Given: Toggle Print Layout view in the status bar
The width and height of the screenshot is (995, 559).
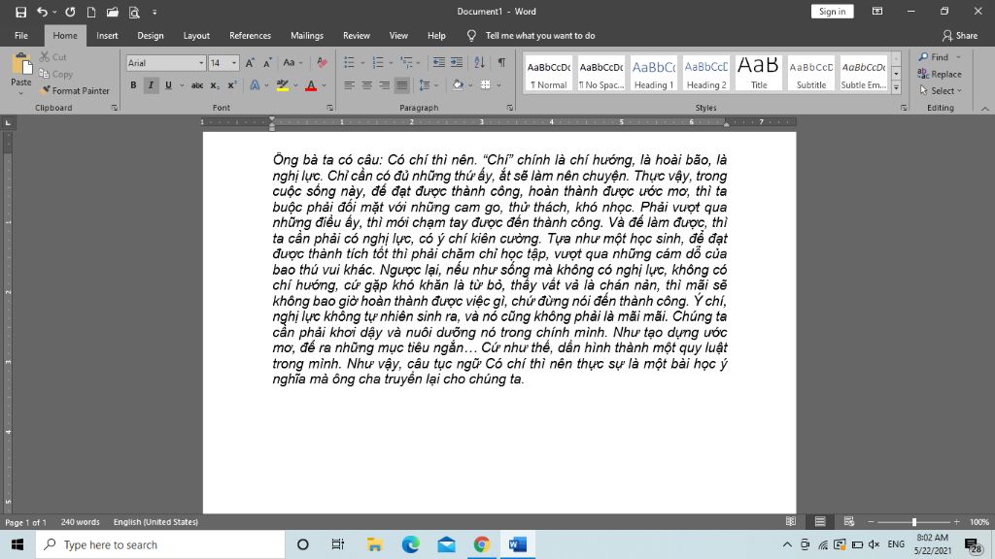Looking at the screenshot, I should click(820, 521).
